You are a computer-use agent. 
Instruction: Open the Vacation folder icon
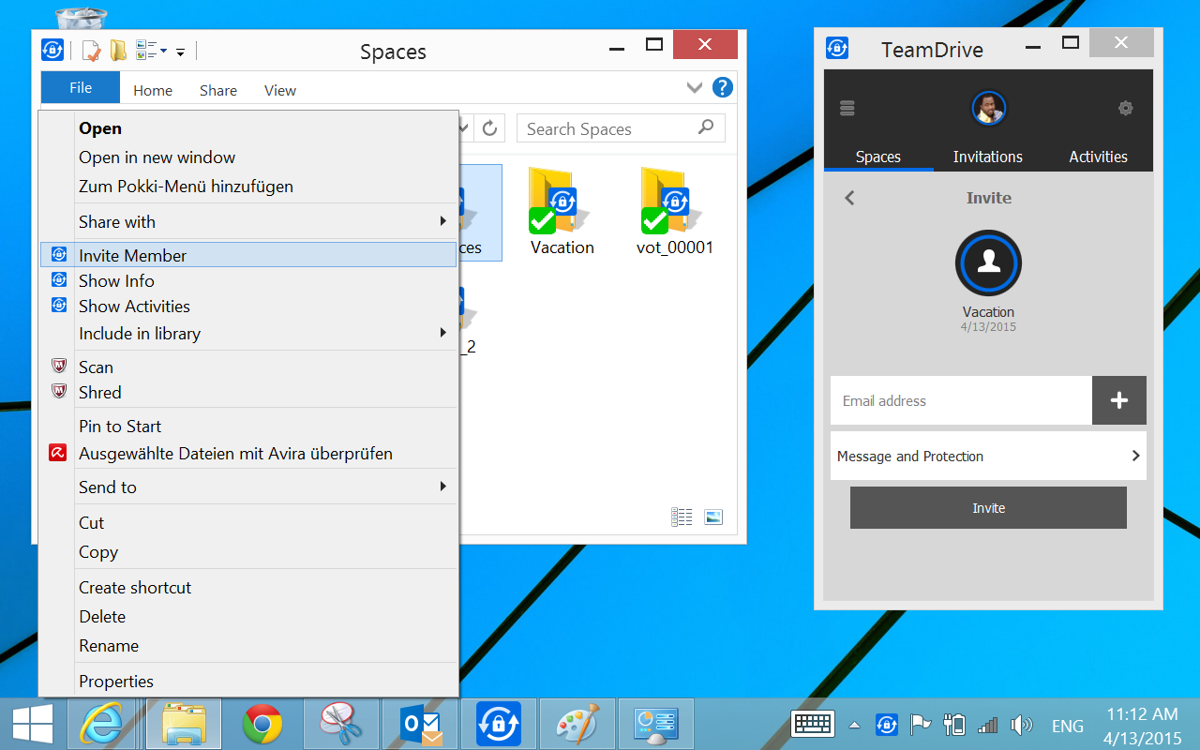[x=562, y=201]
